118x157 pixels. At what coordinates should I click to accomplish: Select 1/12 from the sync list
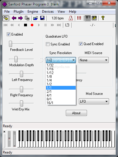(61, 73)
